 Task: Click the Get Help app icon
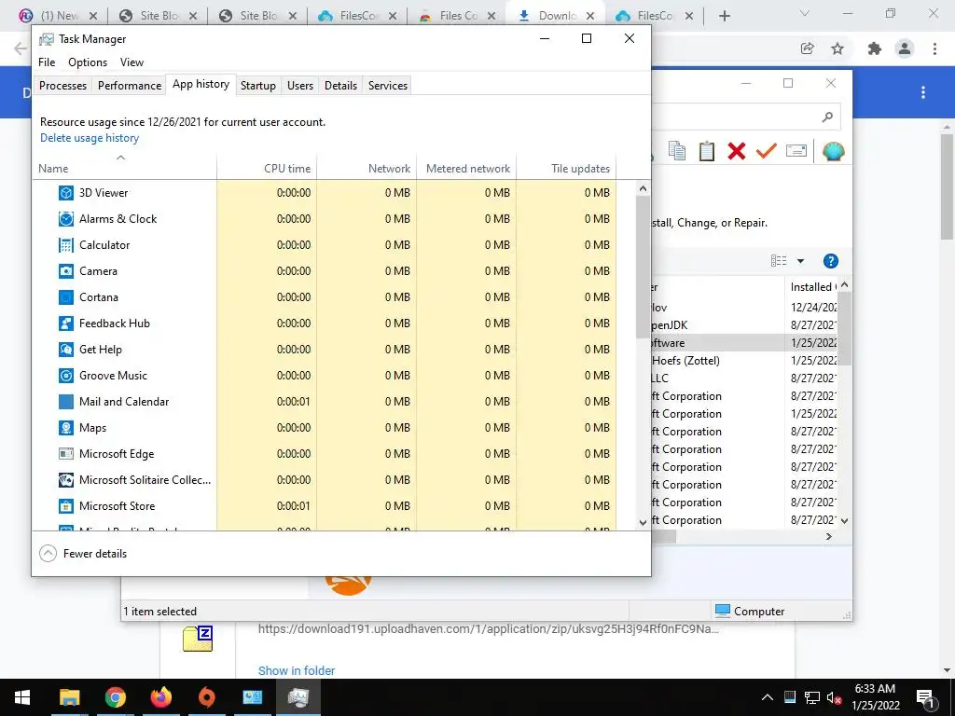pos(66,350)
